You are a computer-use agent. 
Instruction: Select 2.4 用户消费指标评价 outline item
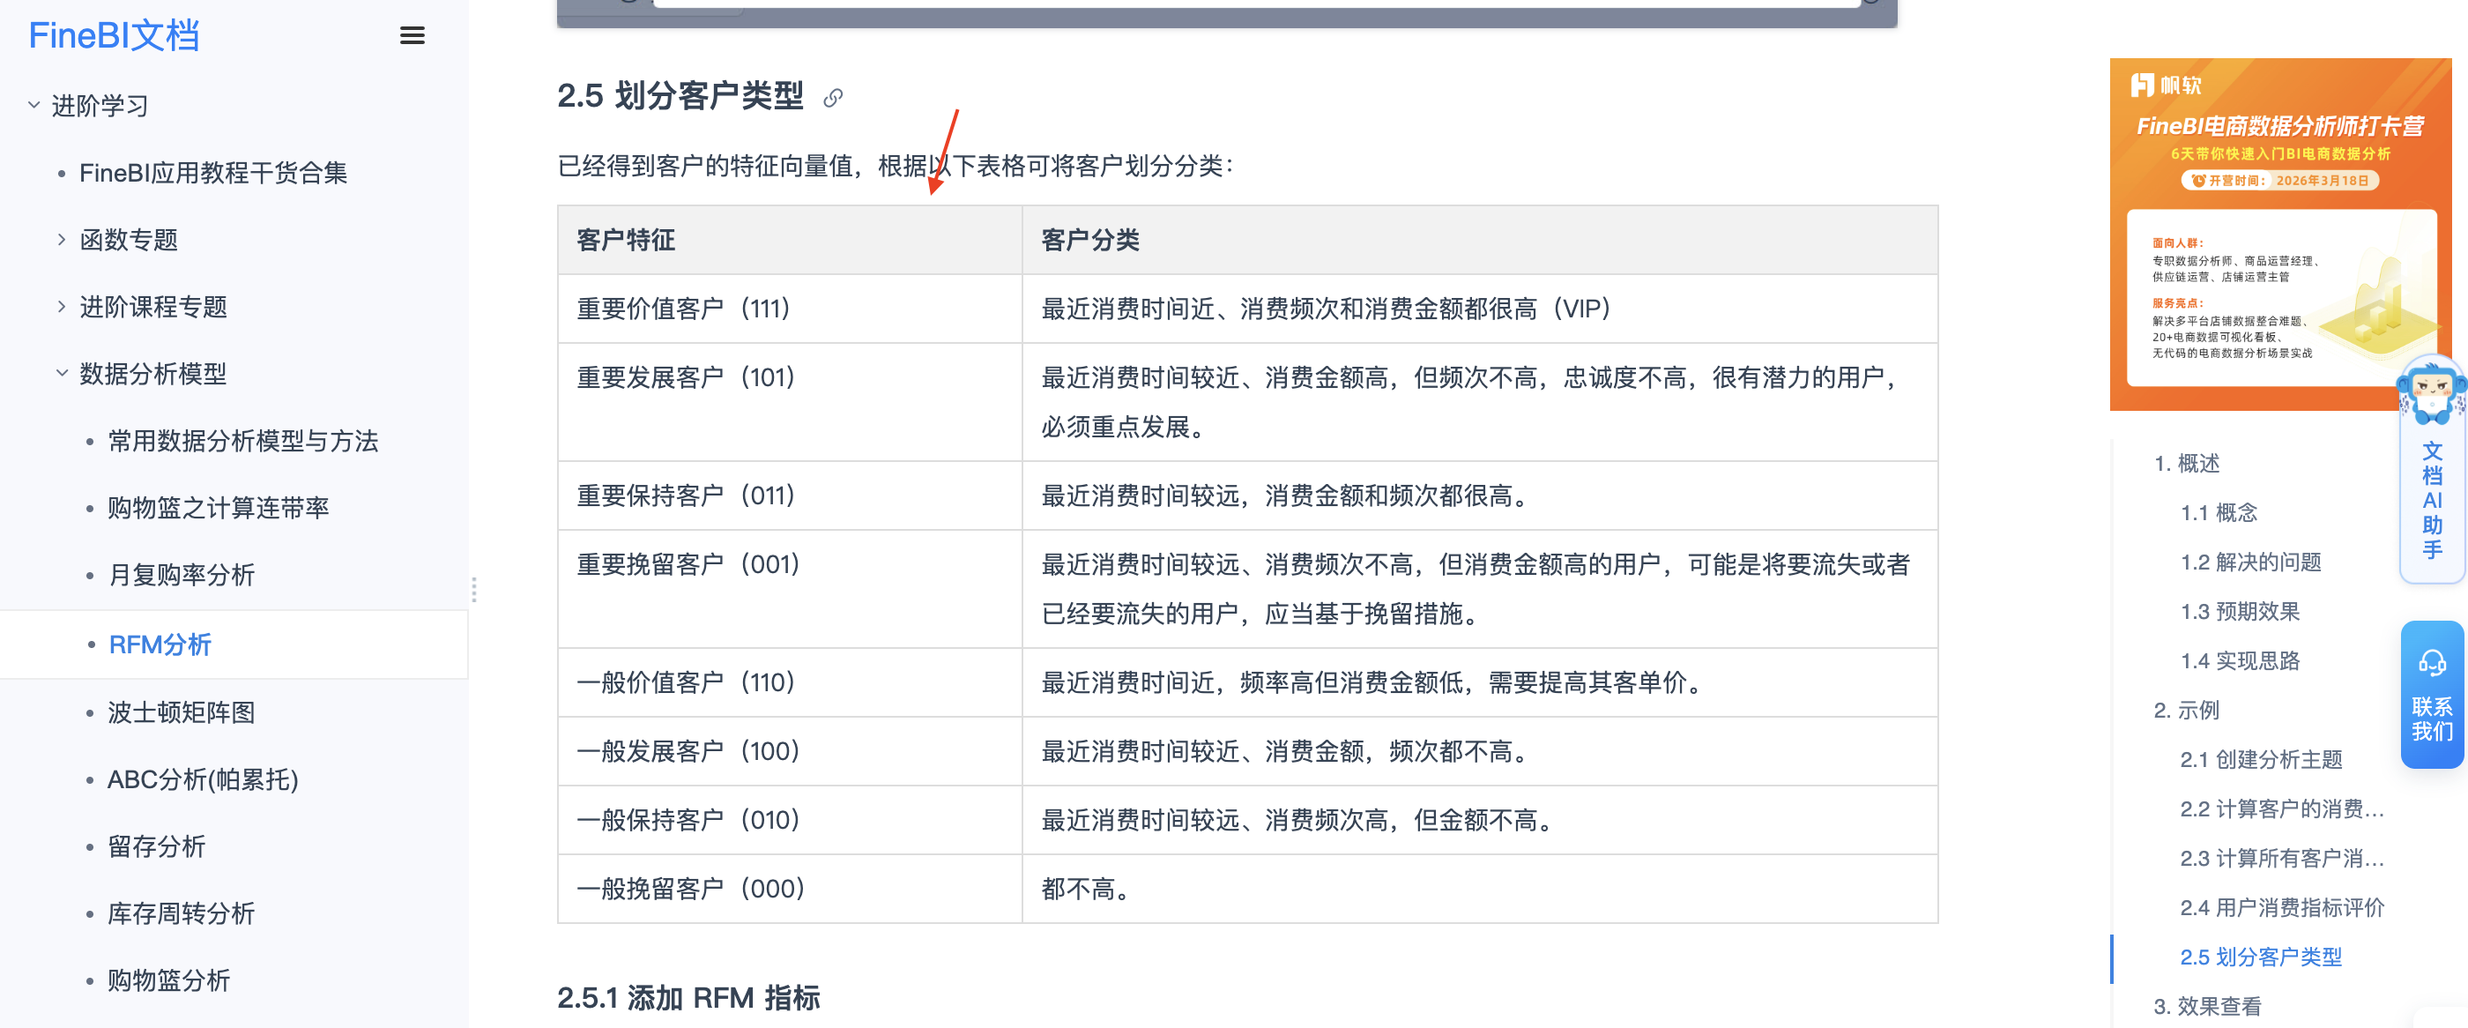(2281, 907)
